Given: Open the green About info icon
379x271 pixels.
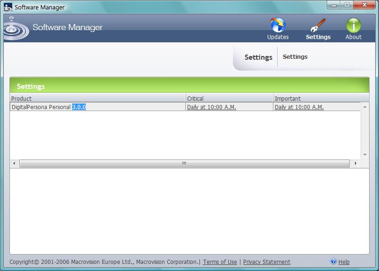Looking at the screenshot, I should point(354,25).
